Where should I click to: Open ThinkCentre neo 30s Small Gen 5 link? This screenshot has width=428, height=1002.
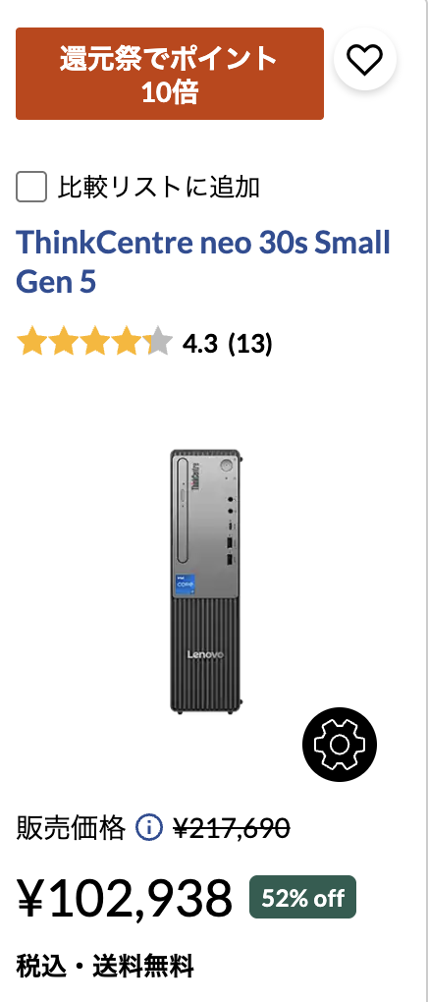(203, 262)
